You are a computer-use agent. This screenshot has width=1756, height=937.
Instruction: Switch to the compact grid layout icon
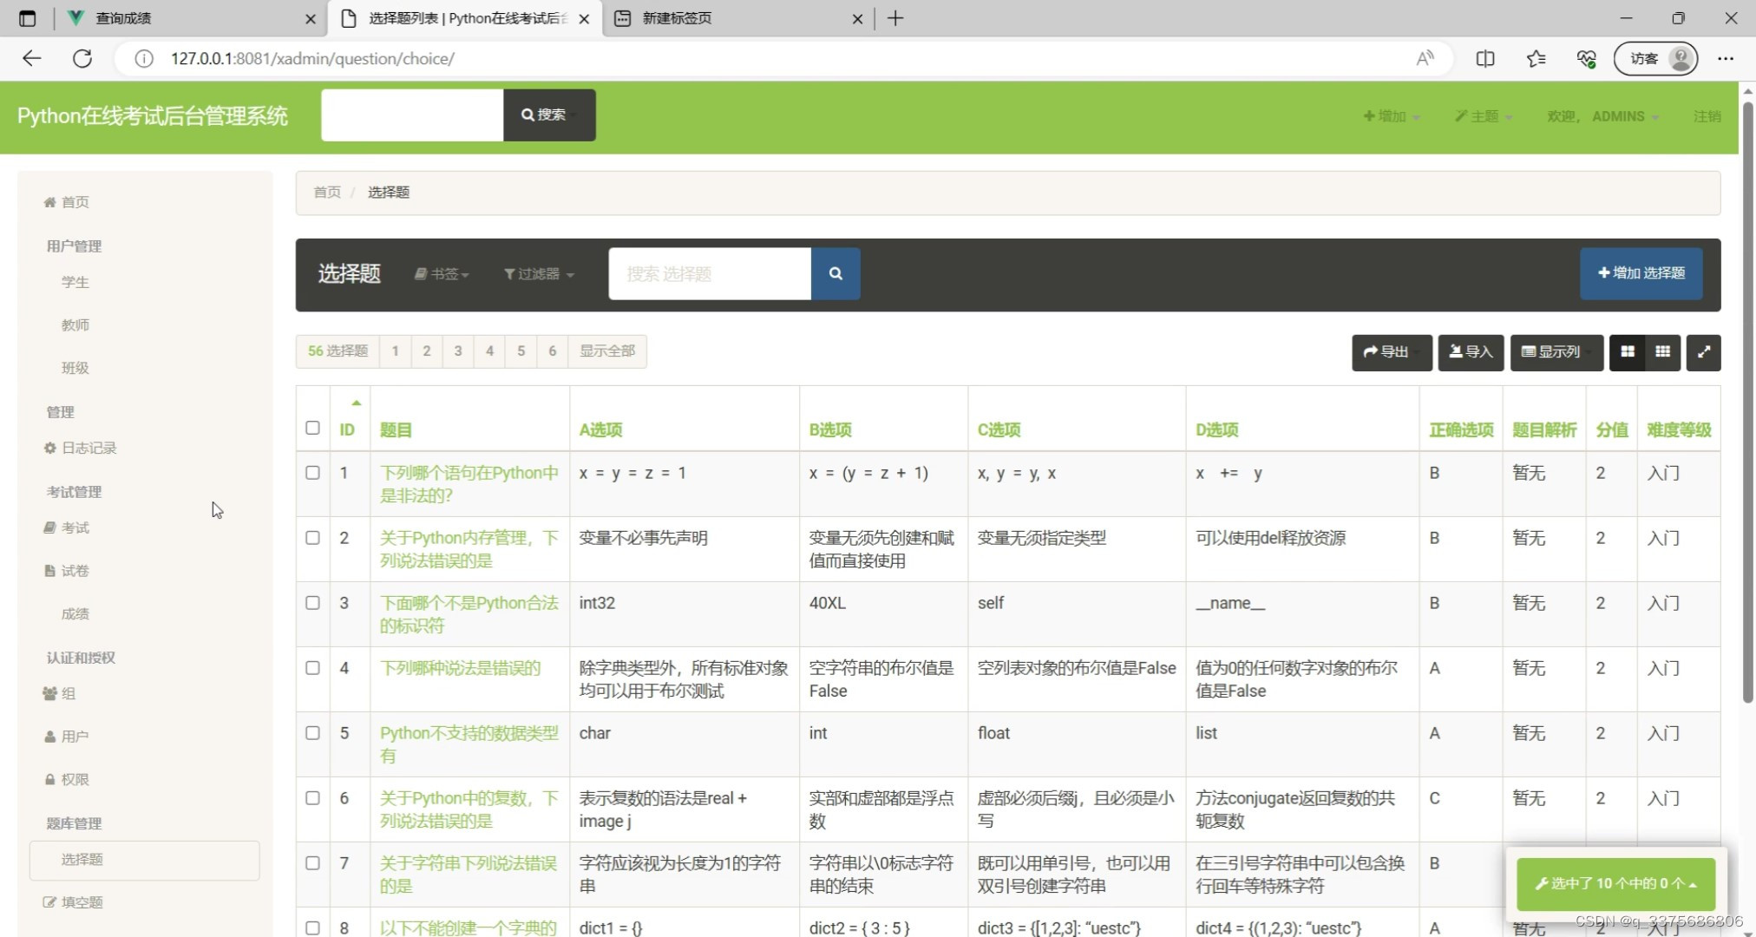point(1662,352)
